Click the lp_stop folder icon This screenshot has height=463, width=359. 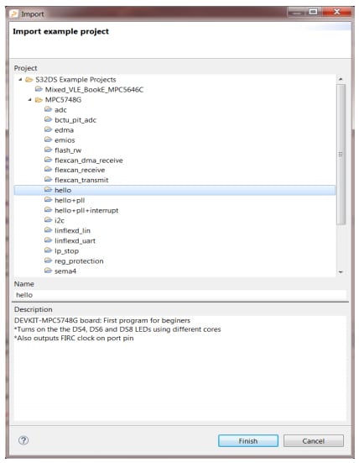pyautogui.click(x=48, y=250)
